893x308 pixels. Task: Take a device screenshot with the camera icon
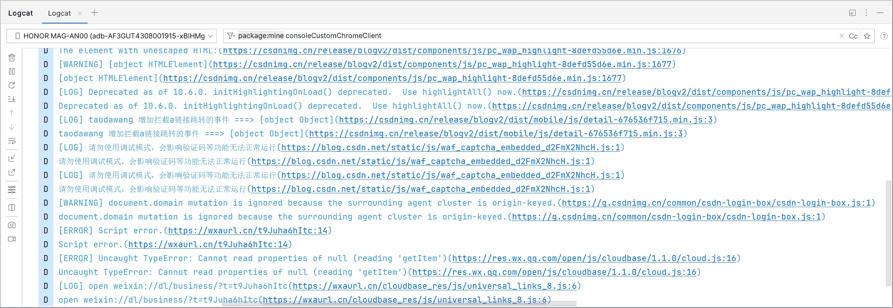(x=12, y=225)
